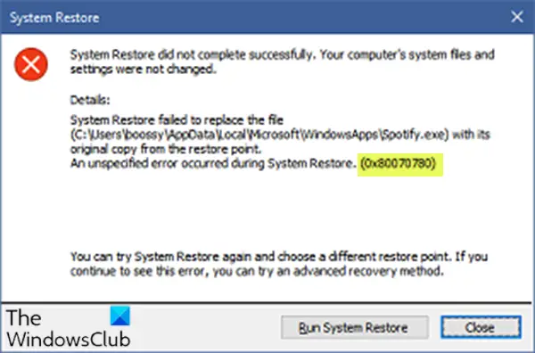Click the Details: label
This screenshot has width=535, height=353.
(x=90, y=100)
